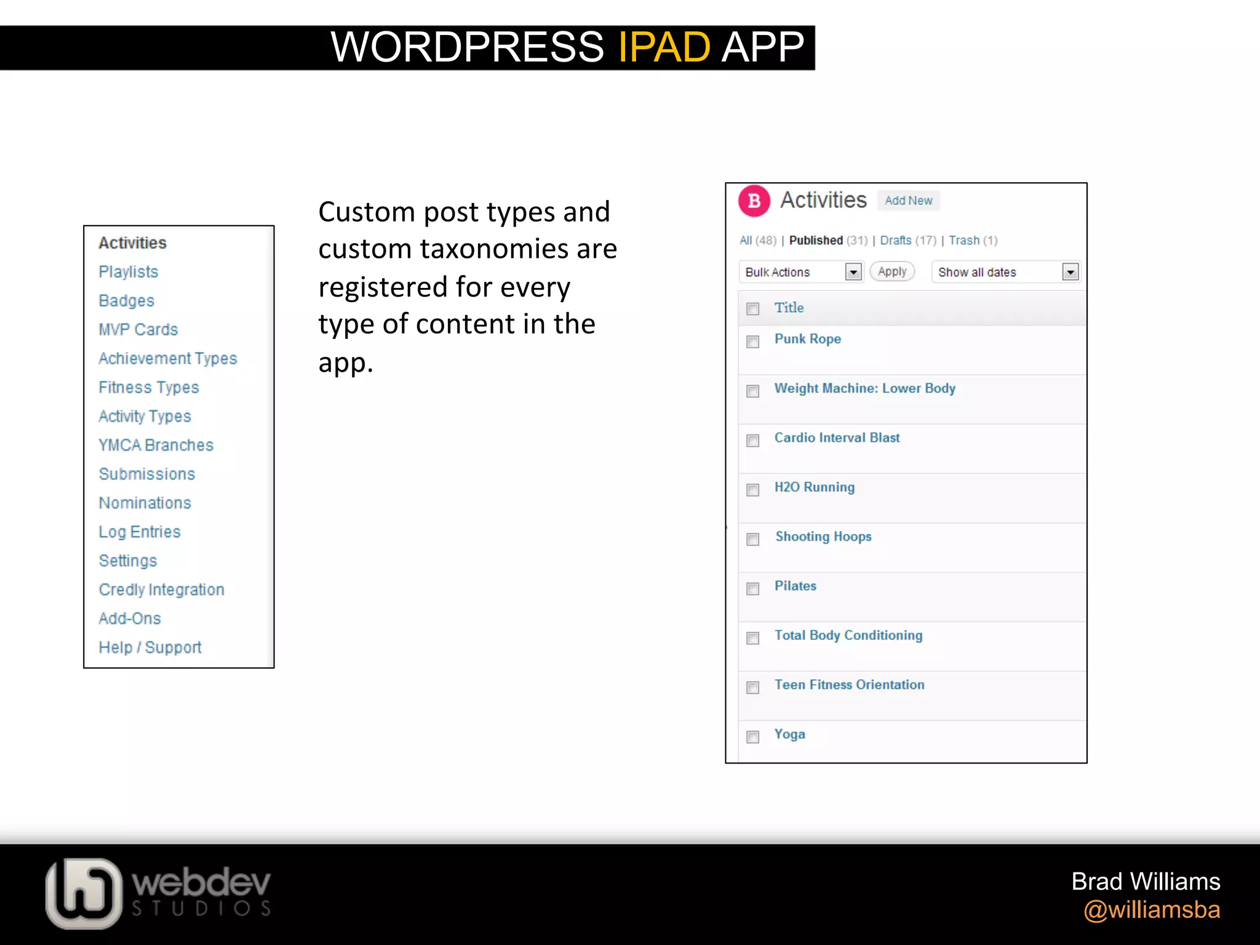This screenshot has width=1260, height=945.
Task: Click the pink B Activities icon
Action: tap(754, 201)
